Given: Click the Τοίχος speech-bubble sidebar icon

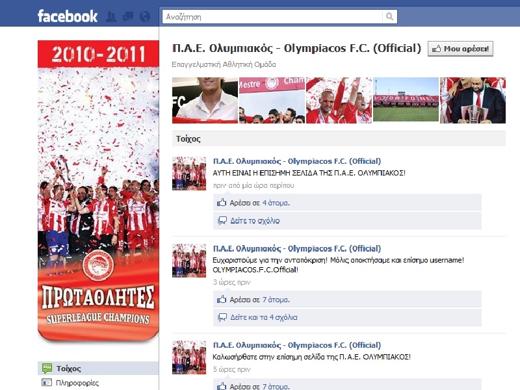Looking at the screenshot, I should (47, 368).
